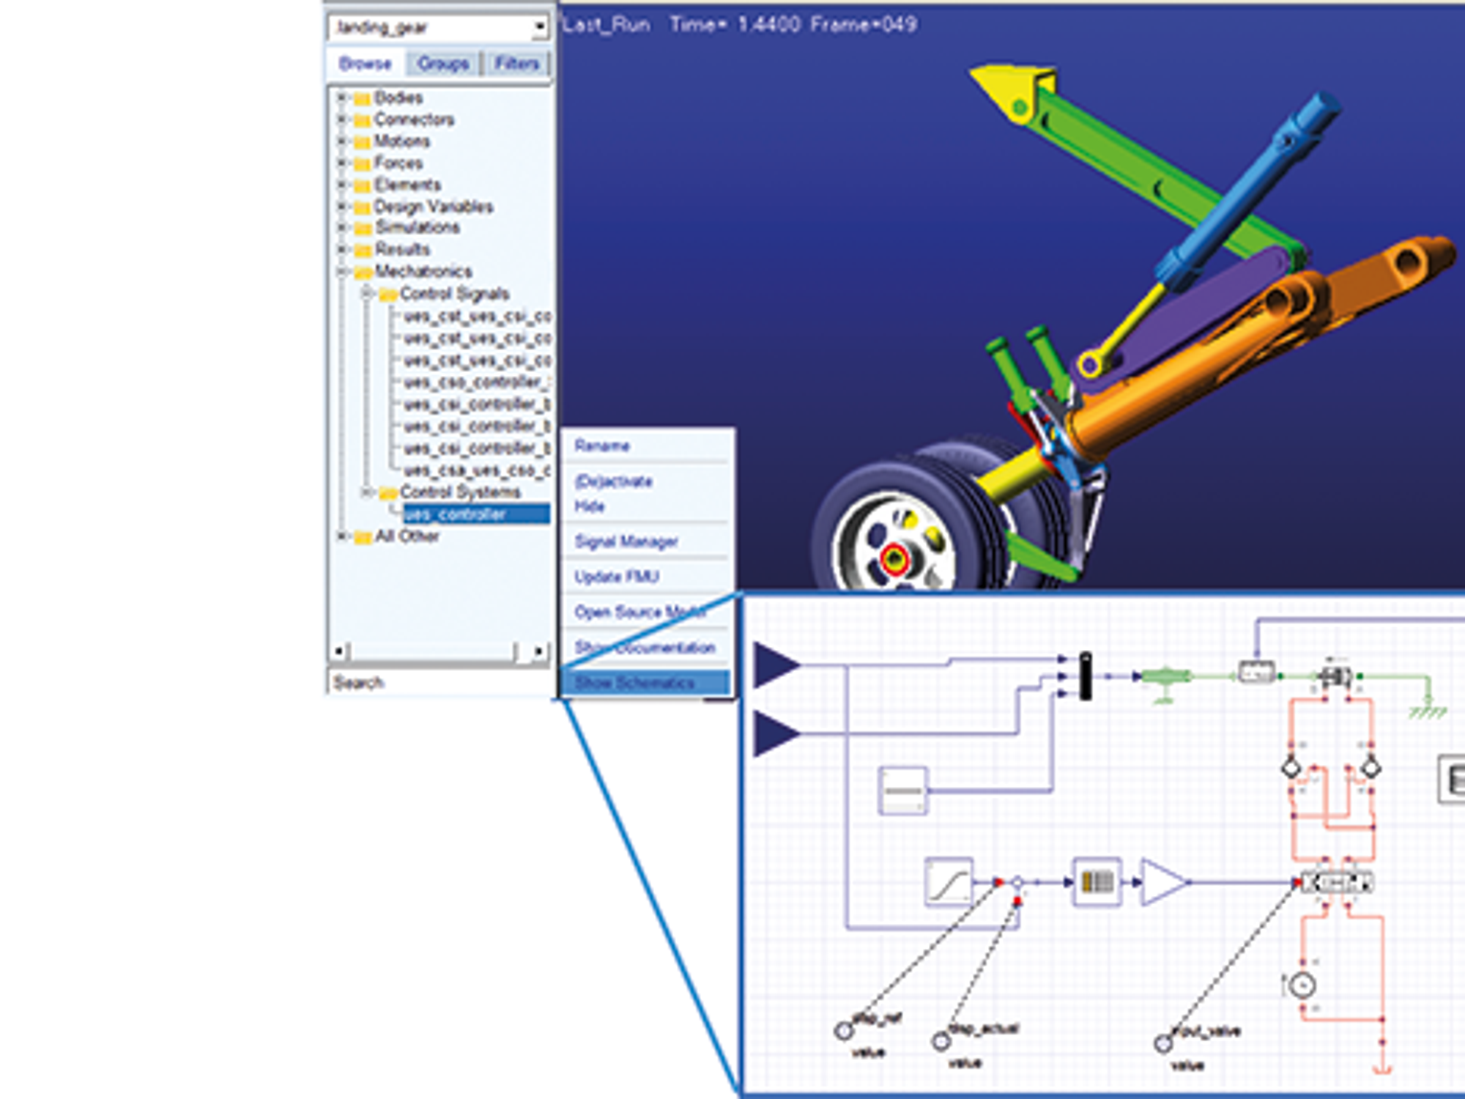Select the ues_csa_ues_cso signal row
This screenshot has height=1099, width=1465.
click(477, 470)
